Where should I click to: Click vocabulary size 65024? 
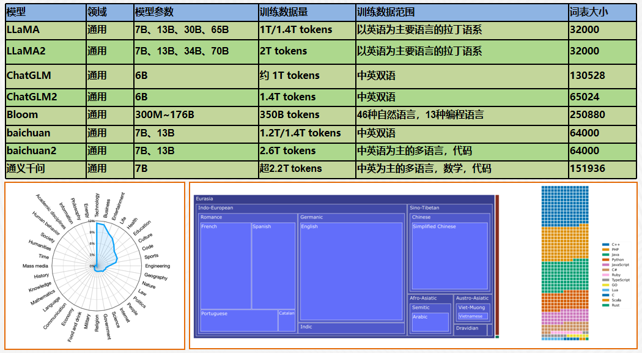tap(602, 97)
